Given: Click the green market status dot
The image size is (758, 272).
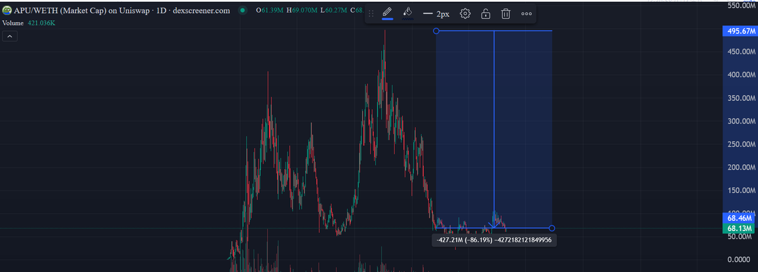Looking at the screenshot, I should (x=243, y=11).
